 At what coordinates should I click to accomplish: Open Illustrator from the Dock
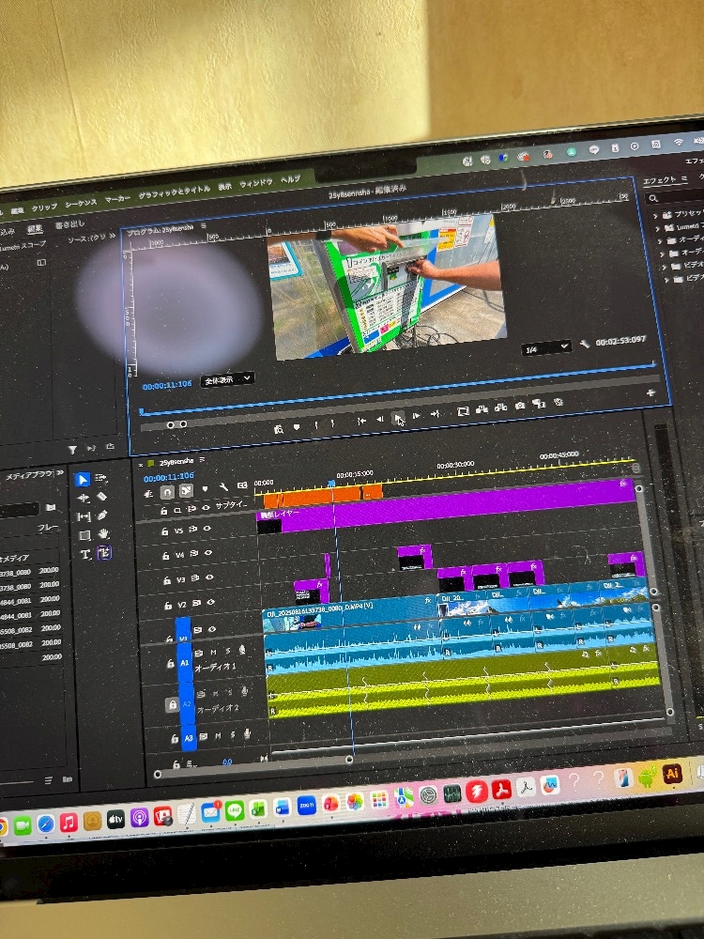click(671, 772)
